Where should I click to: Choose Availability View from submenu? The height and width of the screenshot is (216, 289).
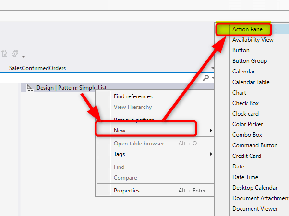pos(253,40)
